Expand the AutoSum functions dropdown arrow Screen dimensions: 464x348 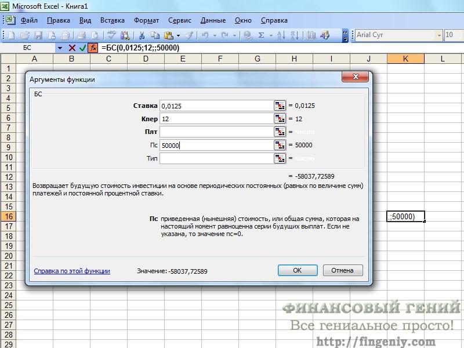pyautogui.click(x=271, y=36)
